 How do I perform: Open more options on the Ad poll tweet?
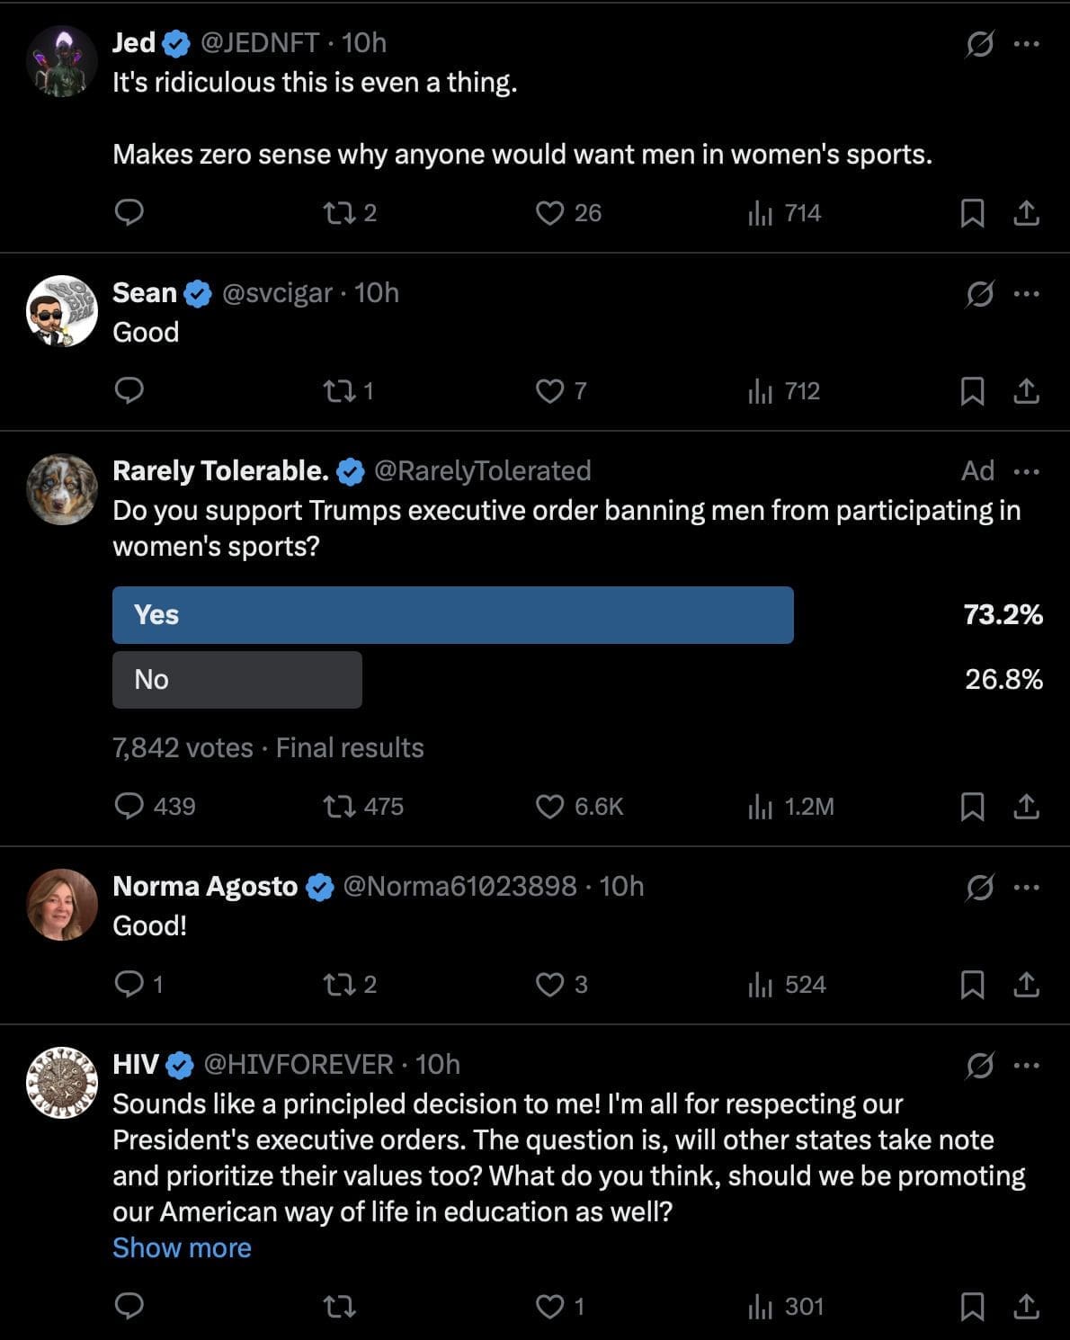(x=1026, y=471)
